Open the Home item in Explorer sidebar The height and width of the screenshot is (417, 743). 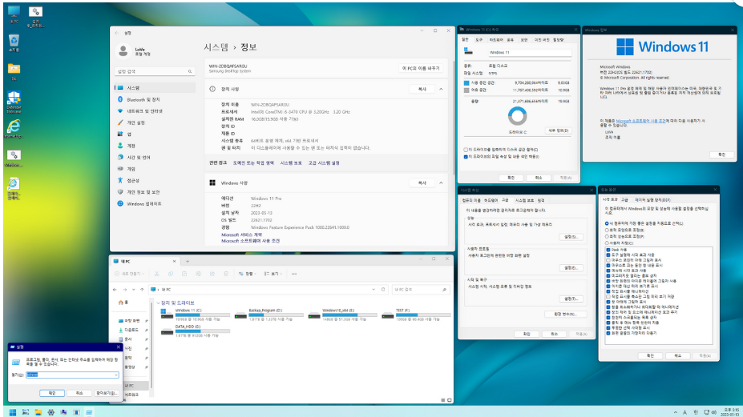[123, 303]
